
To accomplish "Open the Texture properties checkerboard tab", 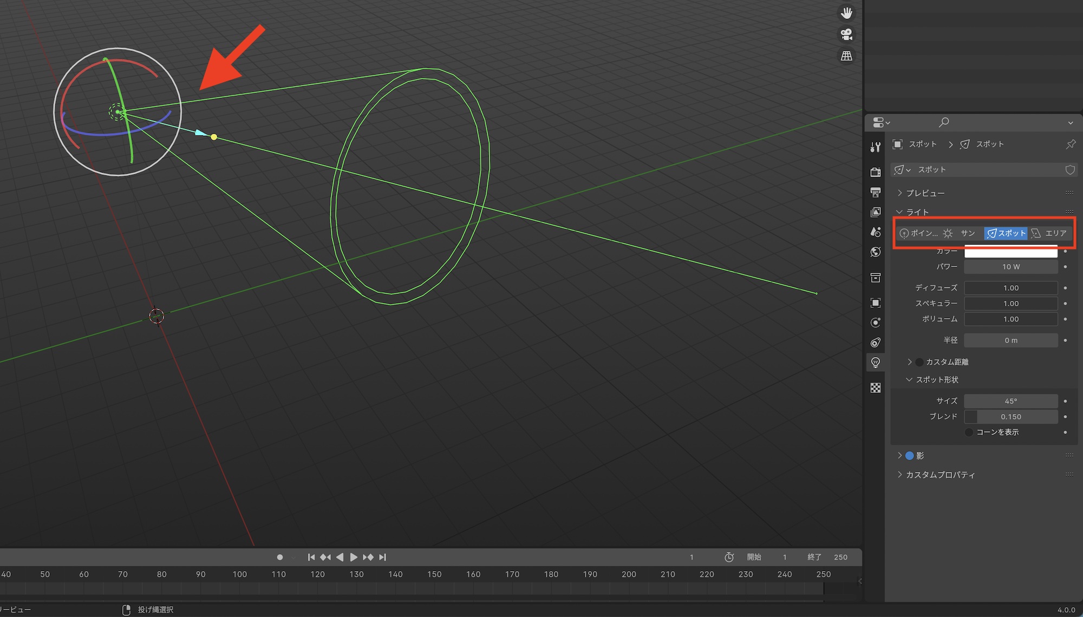I will [x=875, y=388].
